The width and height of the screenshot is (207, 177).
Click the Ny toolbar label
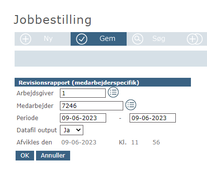point(48,39)
